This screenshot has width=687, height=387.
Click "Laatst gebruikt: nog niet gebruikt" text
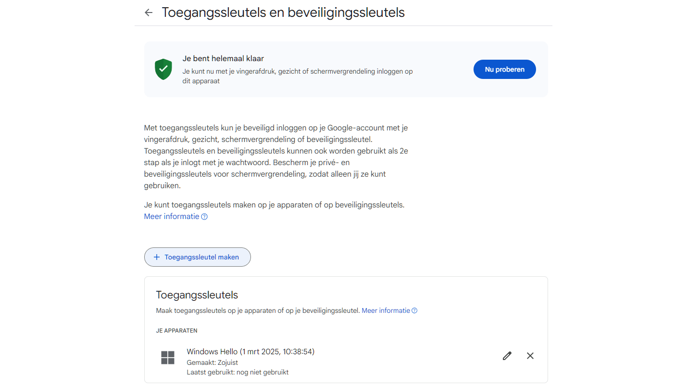[237, 372]
